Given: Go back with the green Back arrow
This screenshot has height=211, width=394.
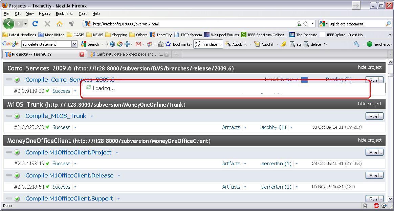Looking at the screenshot, I should pos(9,24).
